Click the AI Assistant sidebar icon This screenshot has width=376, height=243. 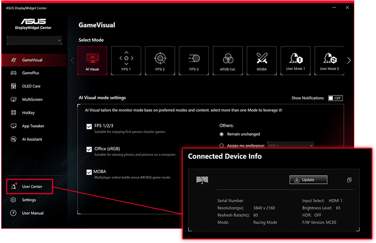pyautogui.click(x=13, y=139)
